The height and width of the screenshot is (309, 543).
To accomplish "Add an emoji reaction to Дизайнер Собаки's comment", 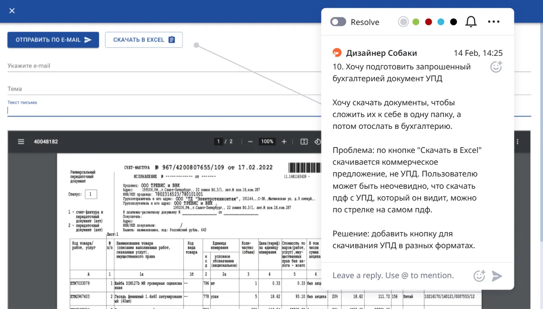I will tap(496, 67).
